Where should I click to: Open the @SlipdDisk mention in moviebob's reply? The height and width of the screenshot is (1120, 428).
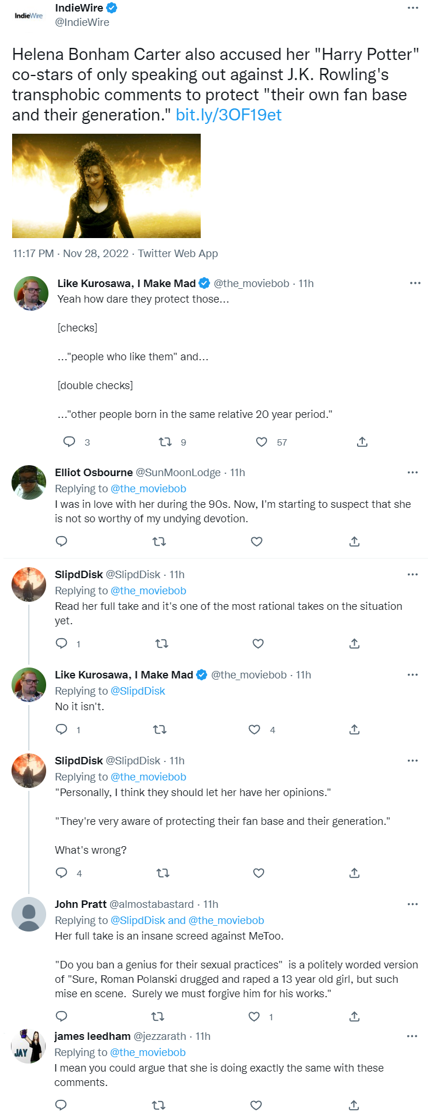138,691
